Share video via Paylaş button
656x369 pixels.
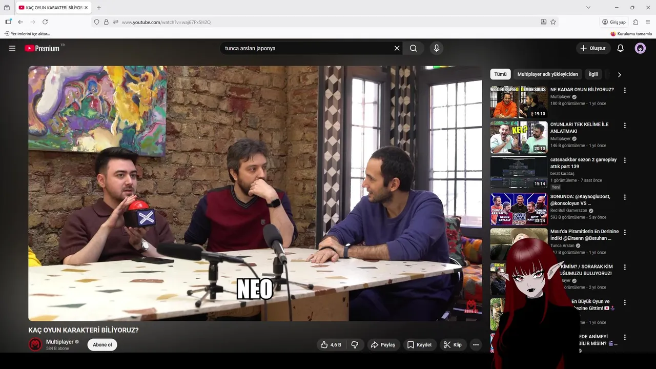[383, 345]
